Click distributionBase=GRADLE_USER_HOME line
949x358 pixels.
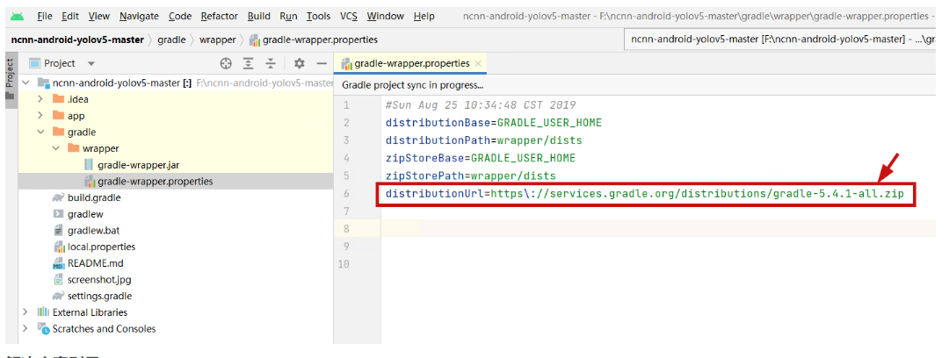[x=494, y=123]
